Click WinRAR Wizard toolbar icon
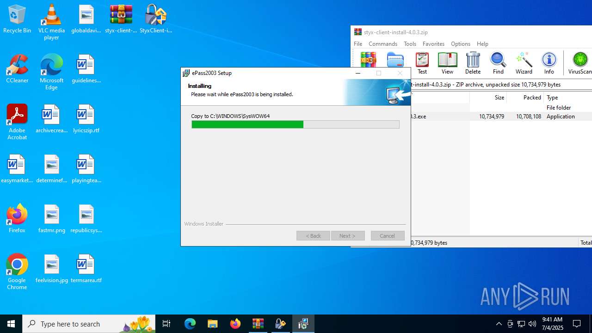This screenshot has height=333, width=592. click(524, 63)
